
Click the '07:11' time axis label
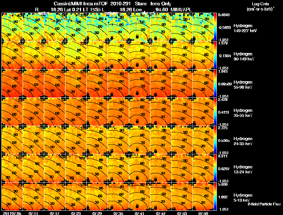pos(33,213)
